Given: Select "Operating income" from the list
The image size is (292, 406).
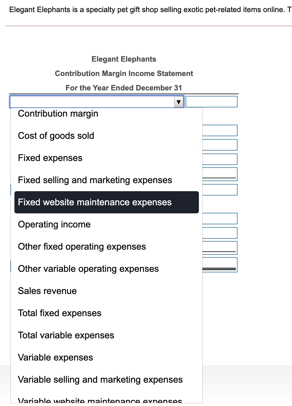Looking at the screenshot, I should [54, 224].
